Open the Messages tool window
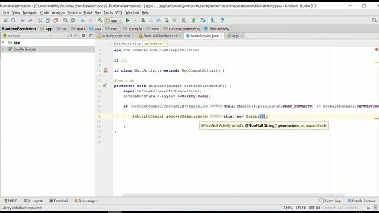The height and width of the screenshot is (213, 379). click(86, 201)
